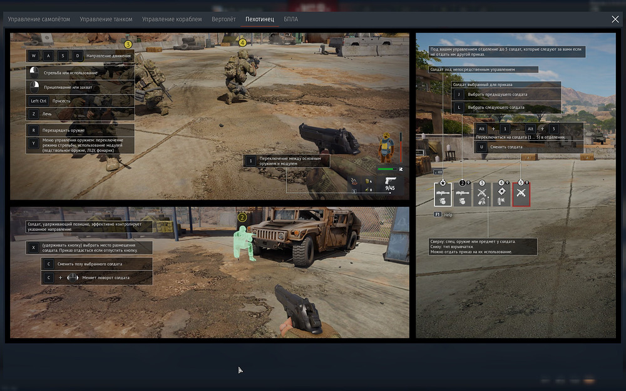626x391 pixels.
Task: Click the right mouse button aiming icon
Action: pyautogui.click(x=34, y=87)
